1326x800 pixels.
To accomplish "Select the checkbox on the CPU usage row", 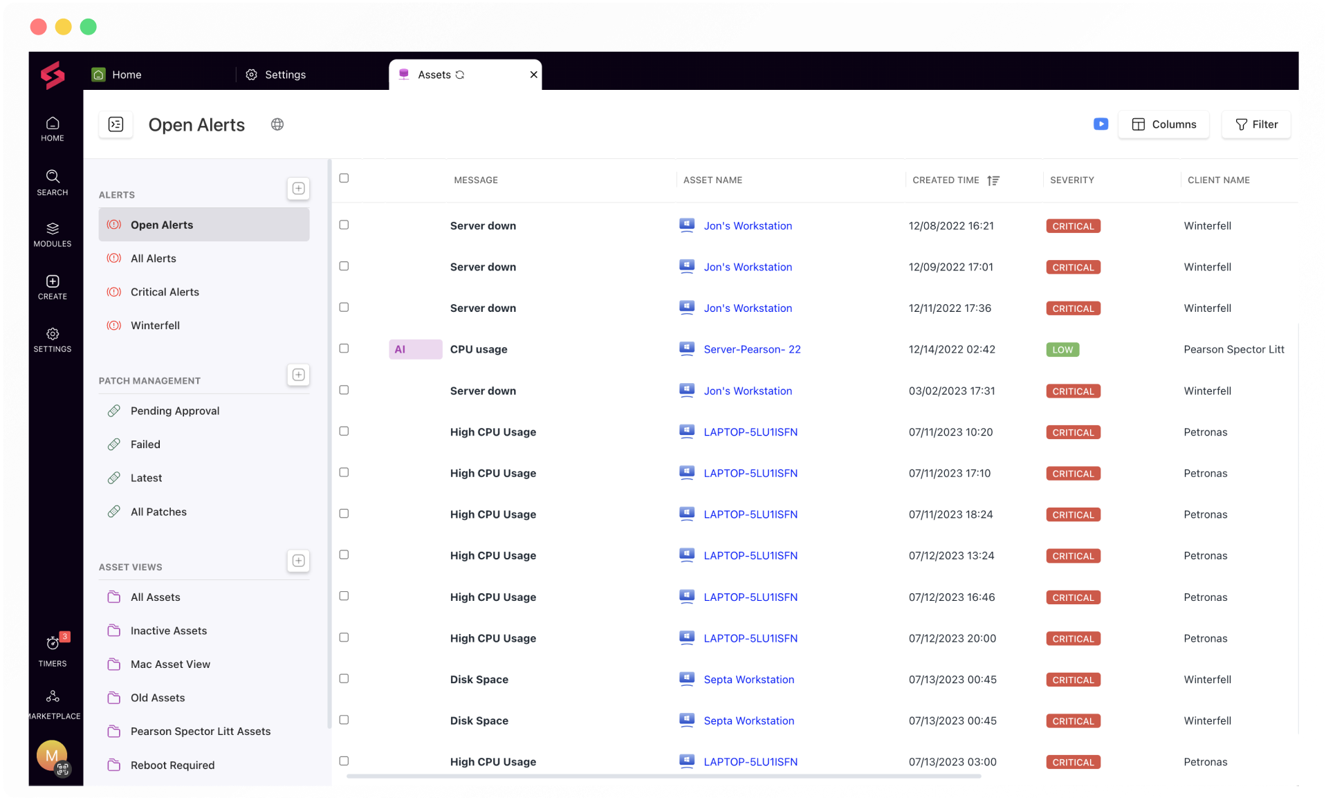I will click(x=344, y=348).
